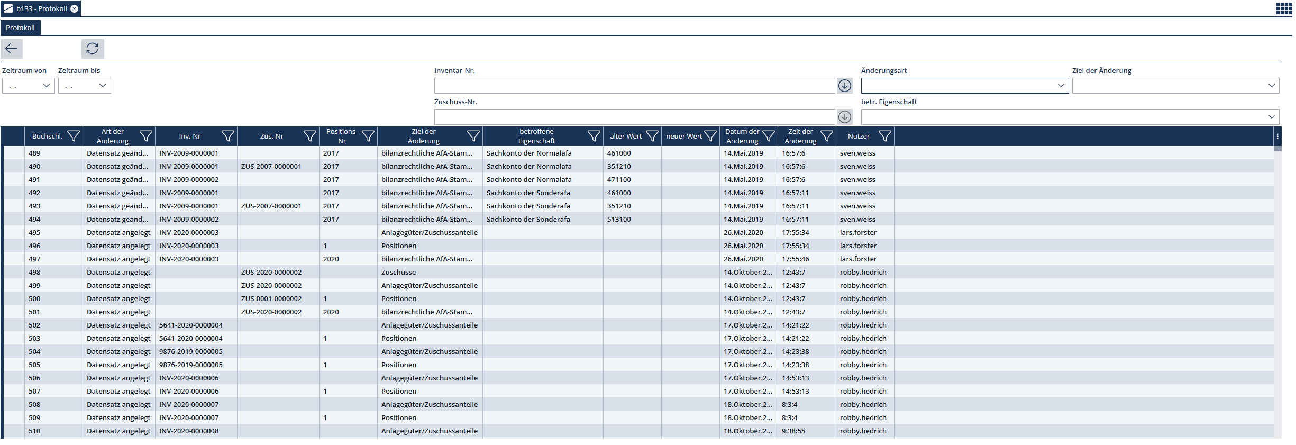
Task: Click the refresh icon in toolbar
Action: pyautogui.click(x=93, y=49)
